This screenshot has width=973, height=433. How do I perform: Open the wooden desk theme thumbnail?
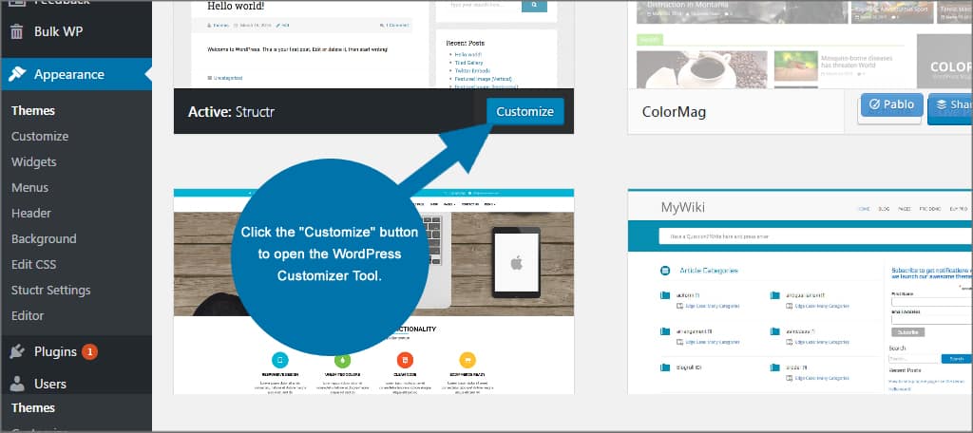tap(373, 292)
